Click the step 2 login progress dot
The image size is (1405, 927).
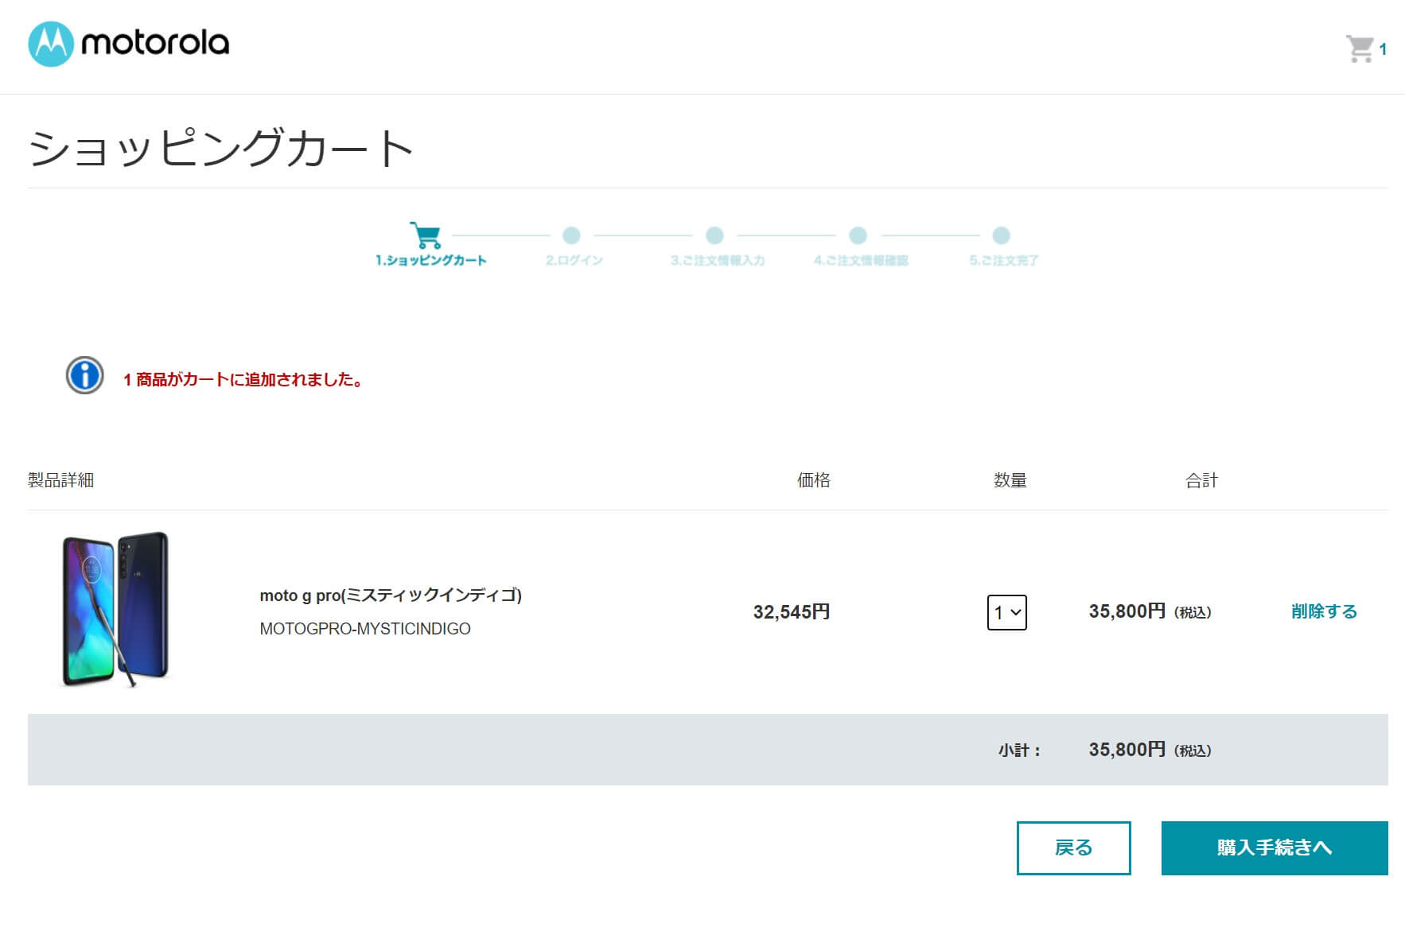[571, 235]
